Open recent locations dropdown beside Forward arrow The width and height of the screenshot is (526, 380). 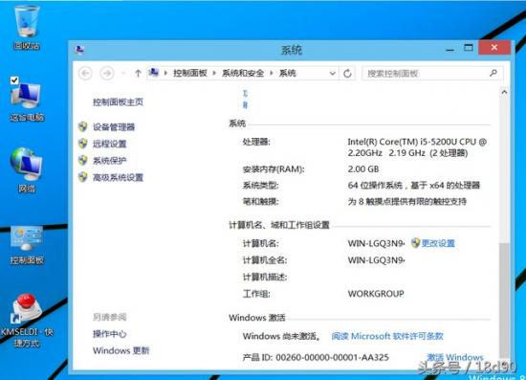click(123, 73)
